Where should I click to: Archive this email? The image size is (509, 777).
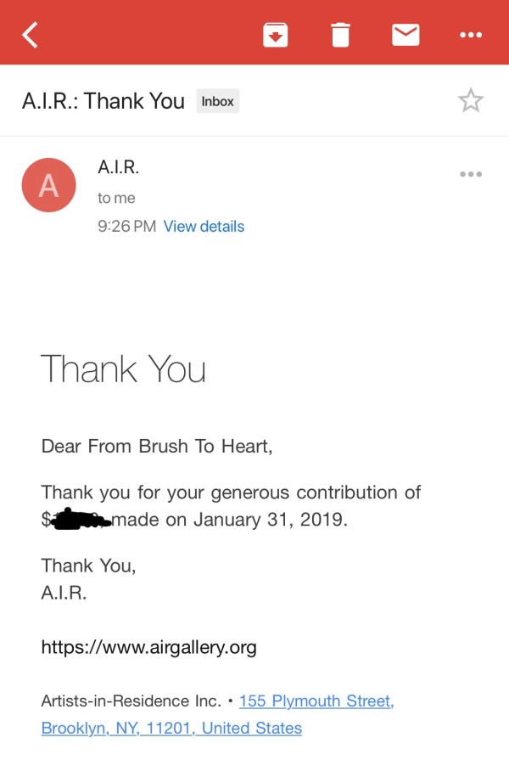pyautogui.click(x=275, y=35)
